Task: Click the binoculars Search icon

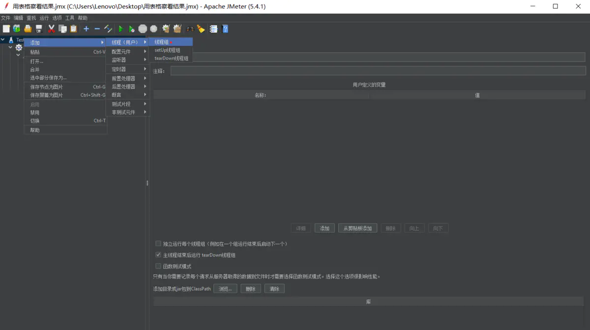Action: click(x=190, y=29)
